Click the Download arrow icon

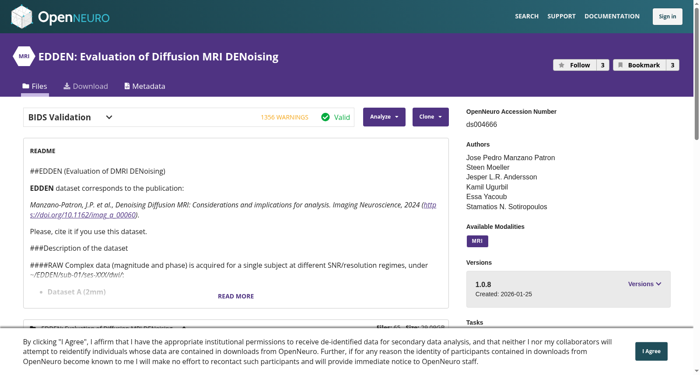[67, 86]
